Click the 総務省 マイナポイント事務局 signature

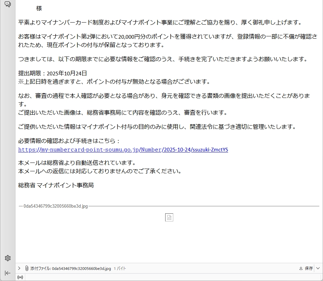tap(56, 185)
